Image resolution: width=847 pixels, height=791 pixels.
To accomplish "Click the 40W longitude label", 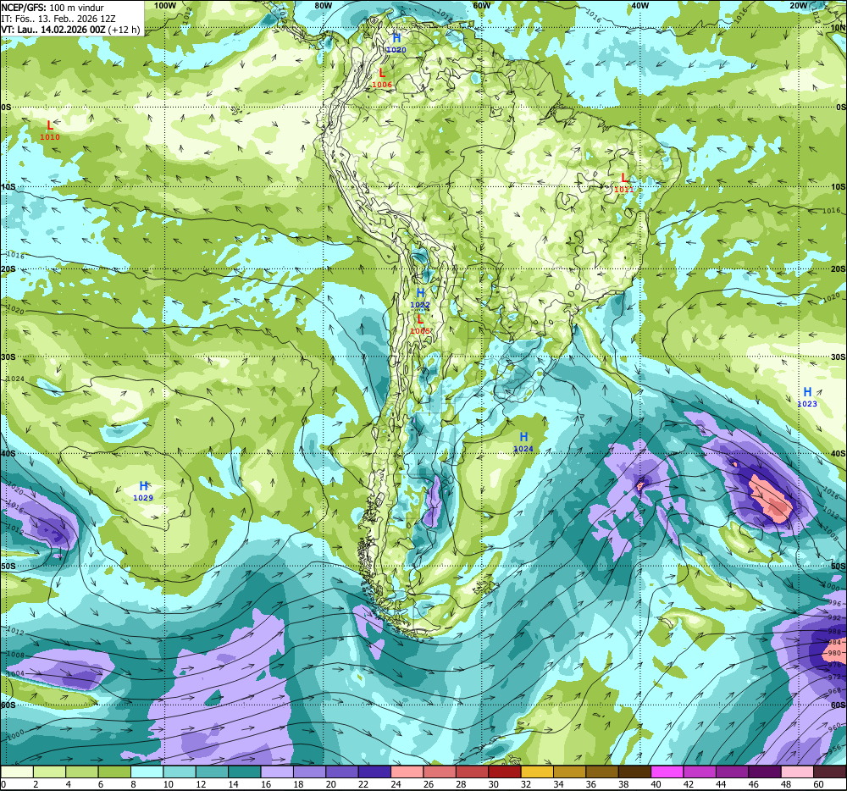I will click(639, 5).
